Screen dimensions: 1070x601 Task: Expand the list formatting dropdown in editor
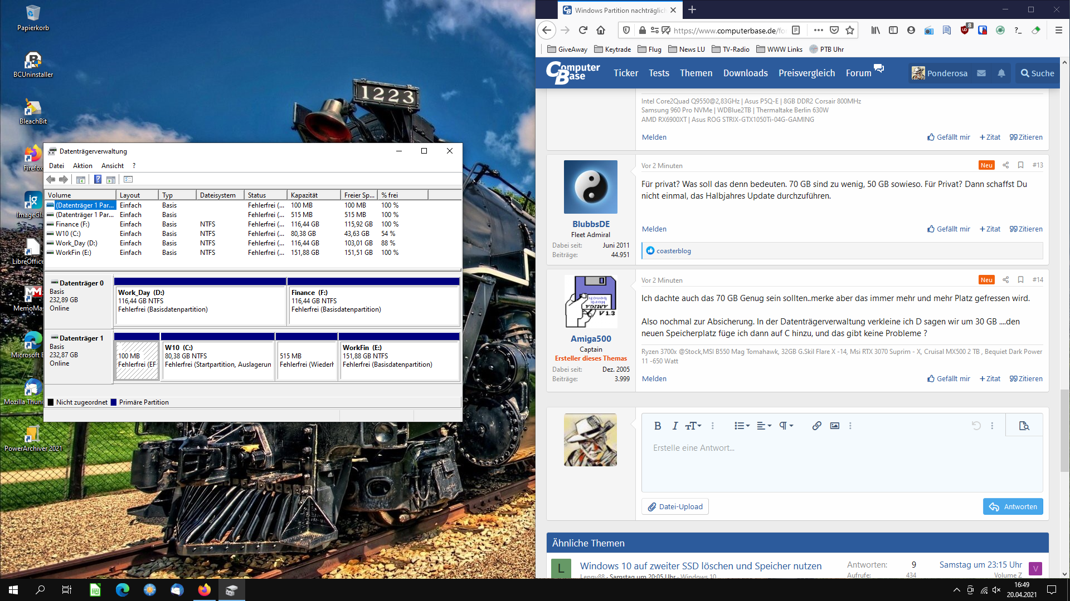point(742,426)
